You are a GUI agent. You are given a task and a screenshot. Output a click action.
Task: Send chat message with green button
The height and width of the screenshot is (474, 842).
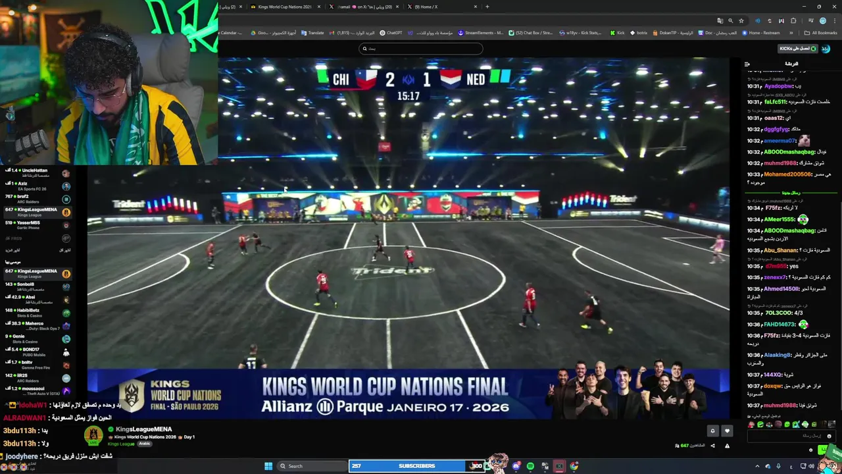click(823, 450)
